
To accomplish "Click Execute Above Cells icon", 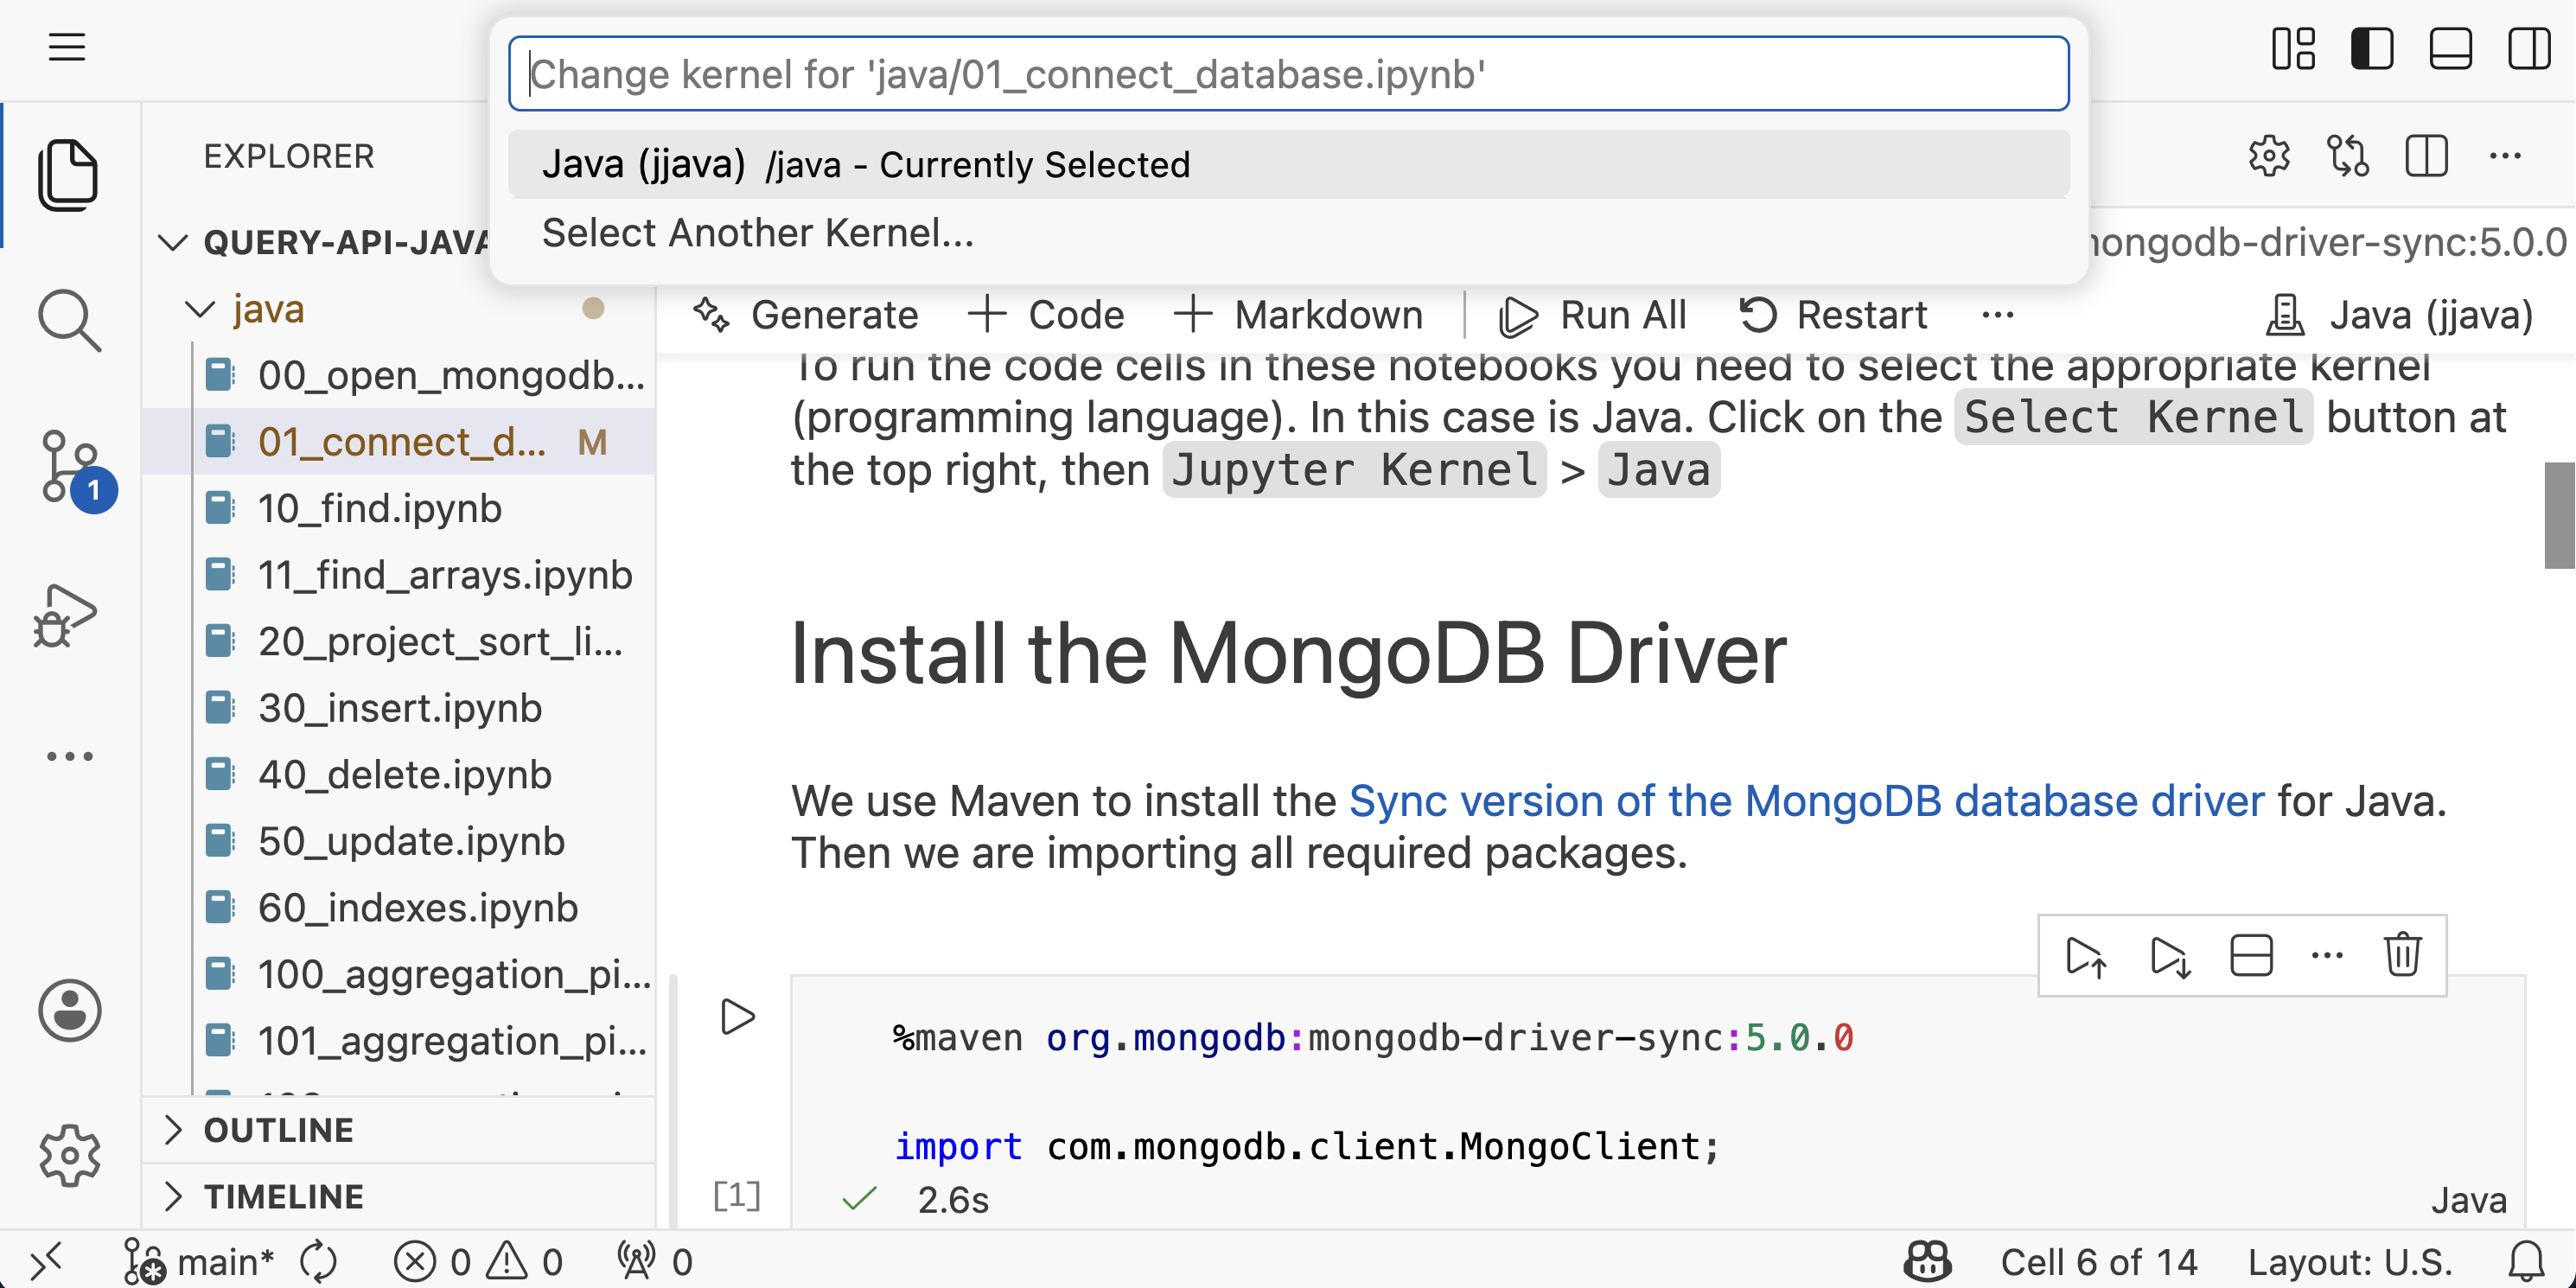I will [x=2085, y=955].
